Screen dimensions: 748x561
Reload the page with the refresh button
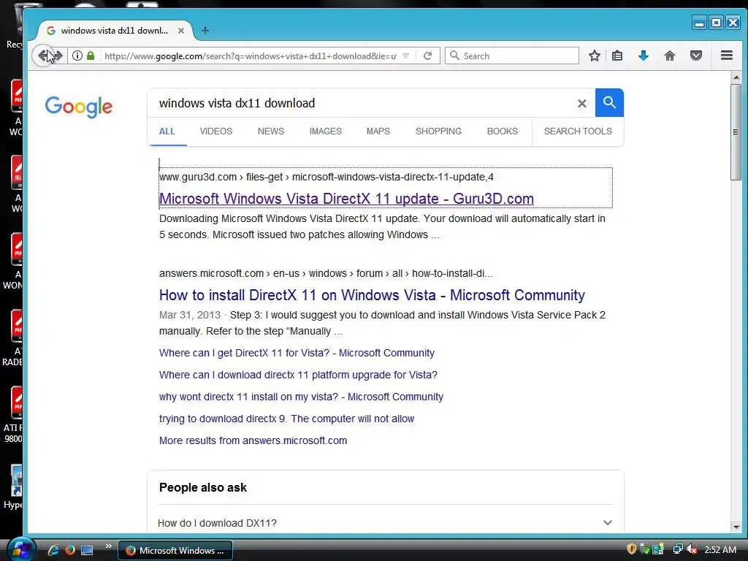pos(428,56)
